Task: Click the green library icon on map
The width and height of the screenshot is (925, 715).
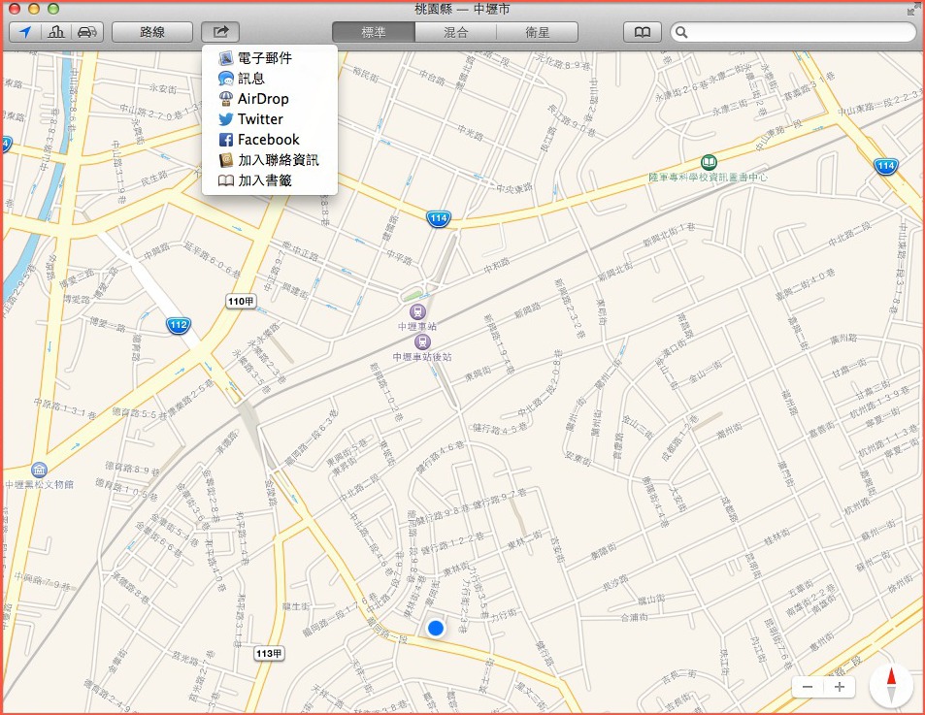Action: [710, 162]
